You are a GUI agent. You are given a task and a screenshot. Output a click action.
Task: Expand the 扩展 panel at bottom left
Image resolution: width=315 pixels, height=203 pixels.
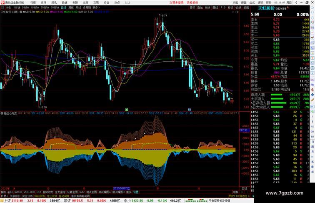tap(4, 196)
